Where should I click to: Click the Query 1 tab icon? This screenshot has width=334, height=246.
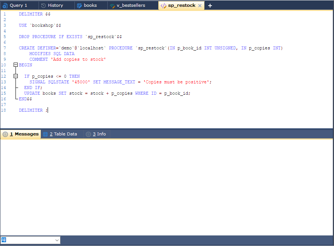[5, 6]
